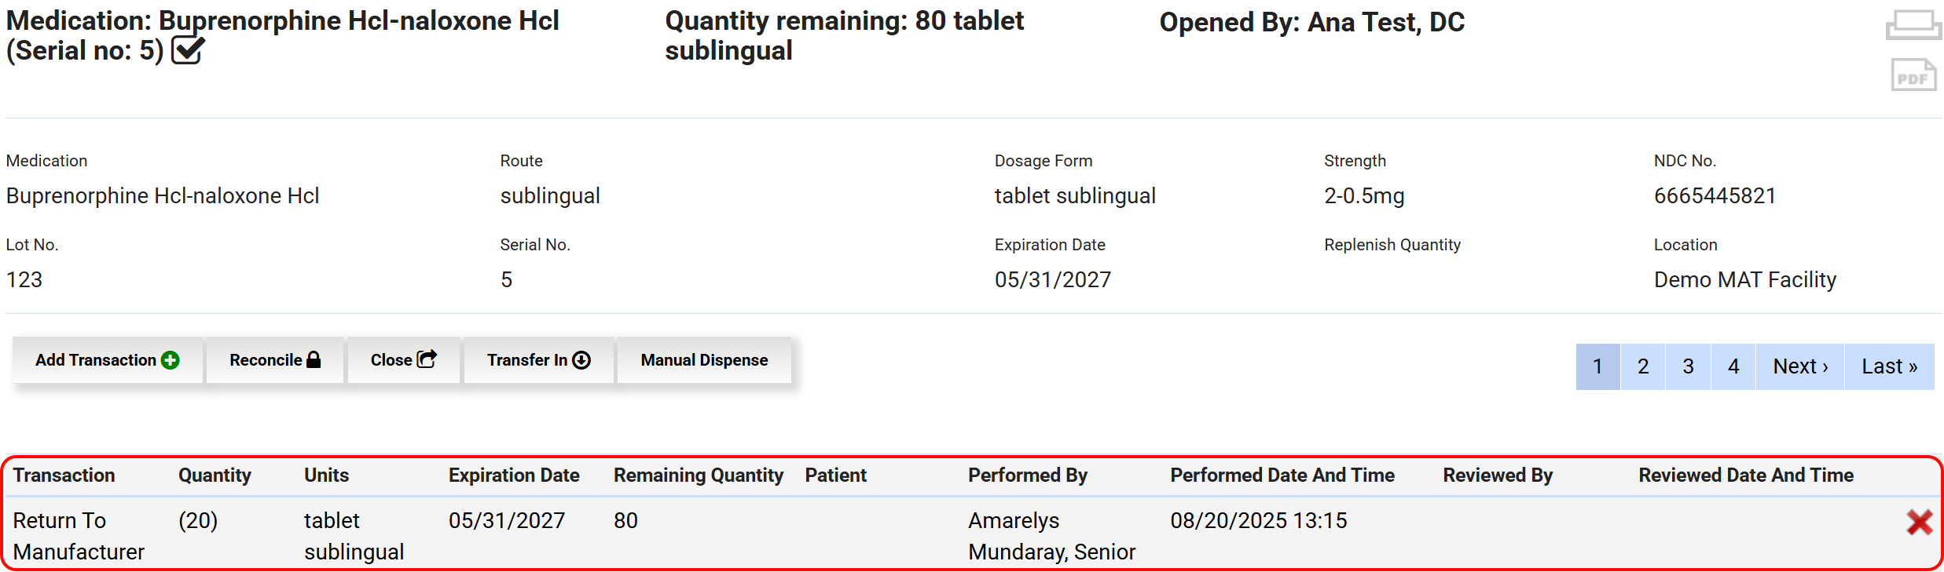Open transactions page 4
1944x572 pixels.
pyautogui.click(x=1733, y=366)
